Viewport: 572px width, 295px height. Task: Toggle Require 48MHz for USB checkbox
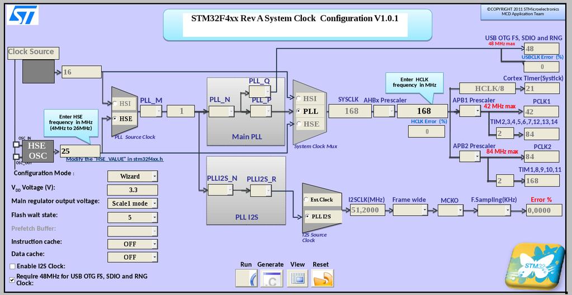point(12,280)
